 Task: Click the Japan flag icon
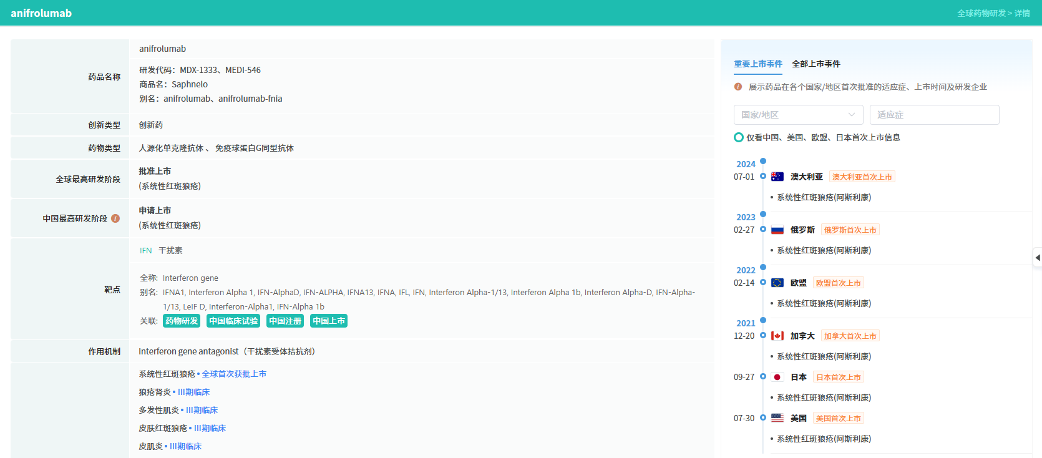(777, 377)
